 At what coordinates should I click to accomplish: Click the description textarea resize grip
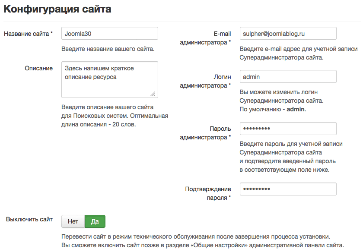pos(153,93)
